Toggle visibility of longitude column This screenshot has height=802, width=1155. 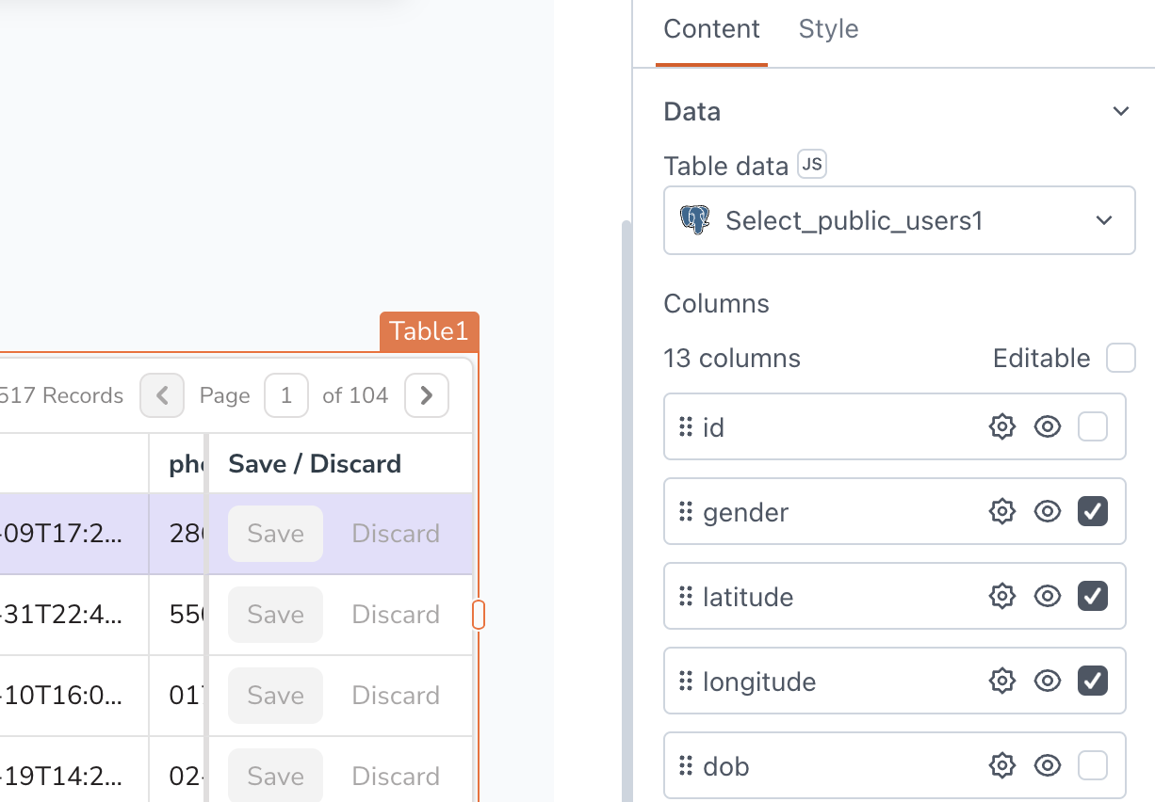[1048, 682]
